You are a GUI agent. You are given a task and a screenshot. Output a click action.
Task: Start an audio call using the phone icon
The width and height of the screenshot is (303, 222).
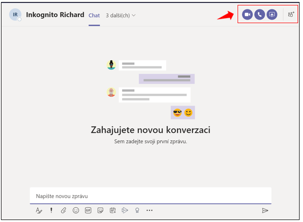[x=260, y=14]
